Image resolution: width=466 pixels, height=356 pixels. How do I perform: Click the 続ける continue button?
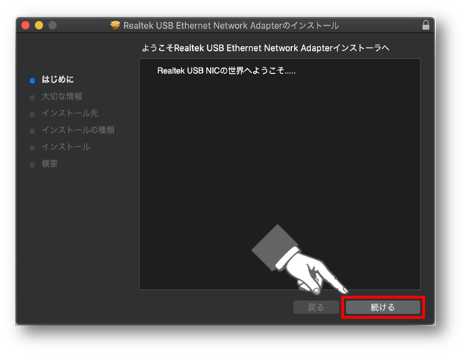coord(383,307)
